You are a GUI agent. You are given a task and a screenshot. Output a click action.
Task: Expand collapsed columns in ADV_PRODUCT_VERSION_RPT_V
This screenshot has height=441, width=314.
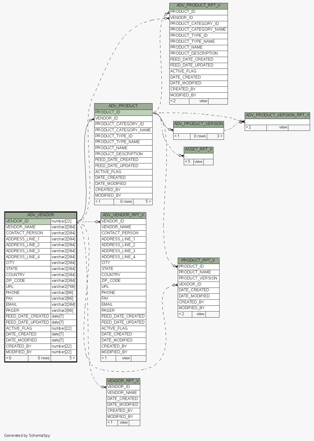(277, 122)
